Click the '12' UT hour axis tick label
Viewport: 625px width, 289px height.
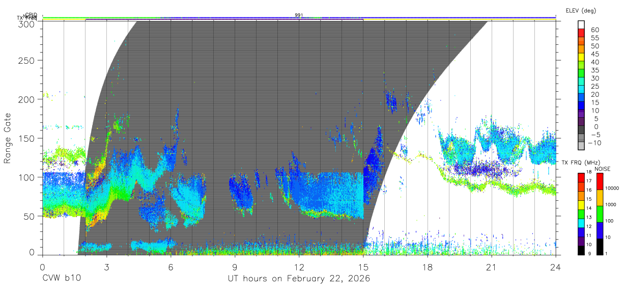[x=299, y=267]
